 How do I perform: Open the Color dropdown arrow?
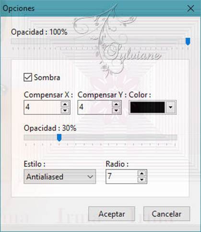[x=171, y=107]
